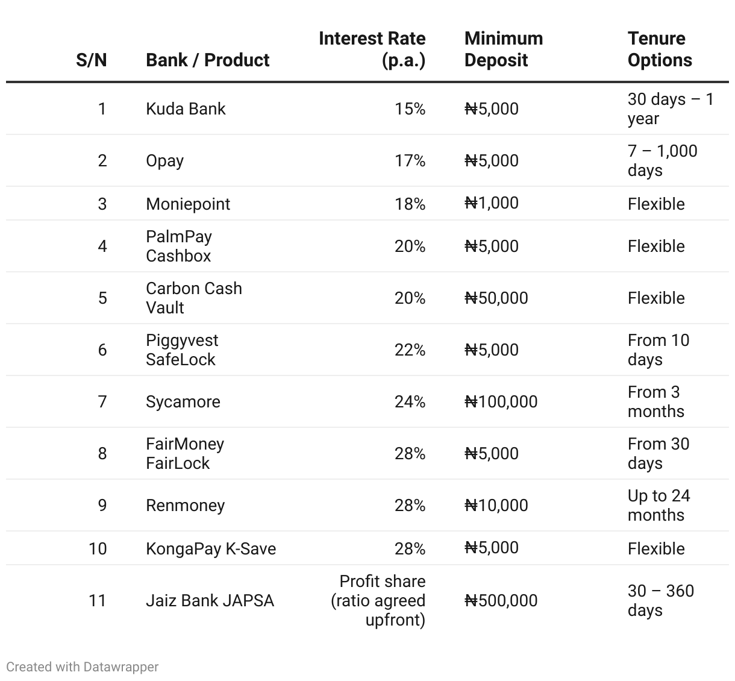Click the Profit share ratio cell
This screenshot has height=681, width=735.
coord(378,600)
